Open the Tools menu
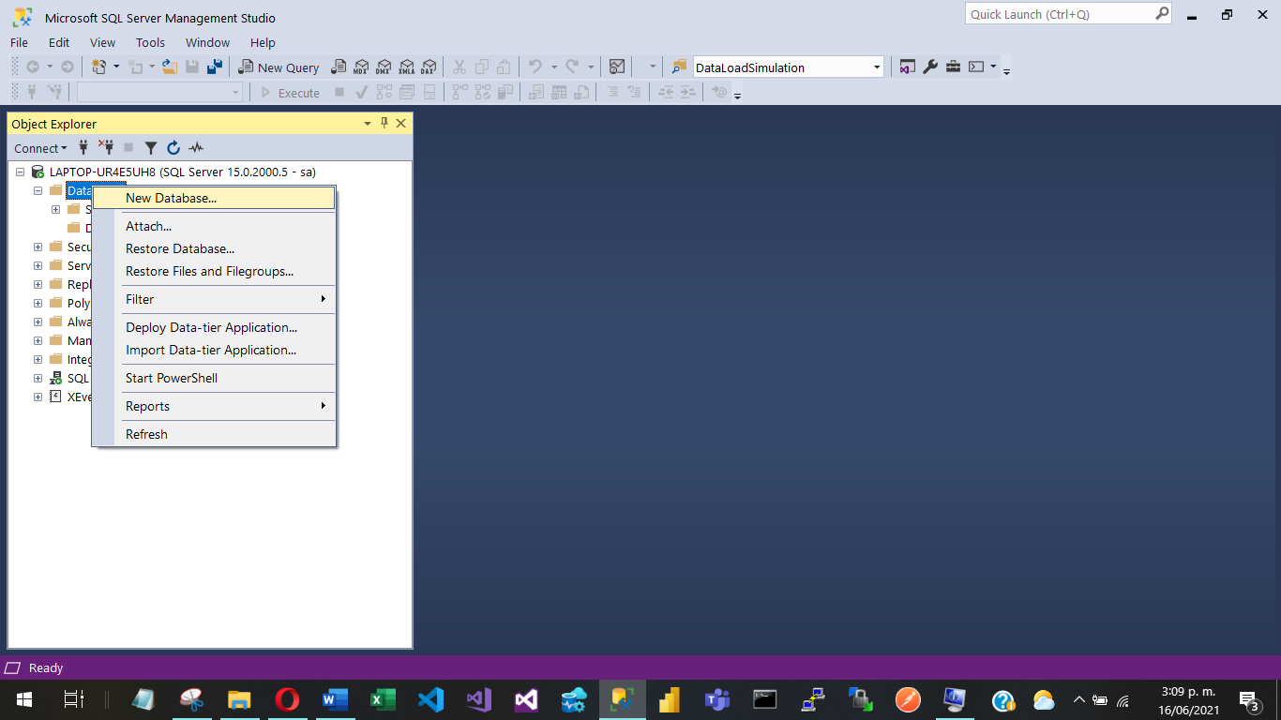The image size is (1281, 720). tap(150, 42)
